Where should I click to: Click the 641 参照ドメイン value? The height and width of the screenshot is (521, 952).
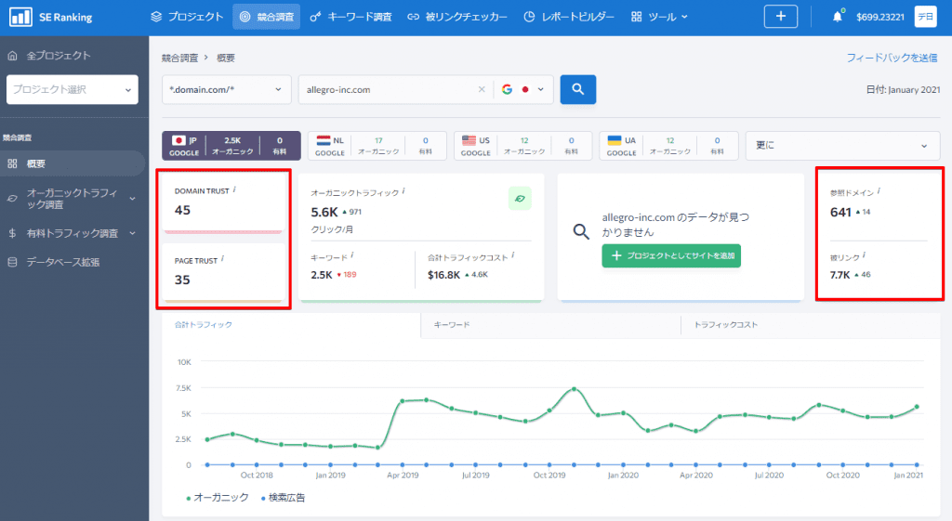click(x=840, y=213)
